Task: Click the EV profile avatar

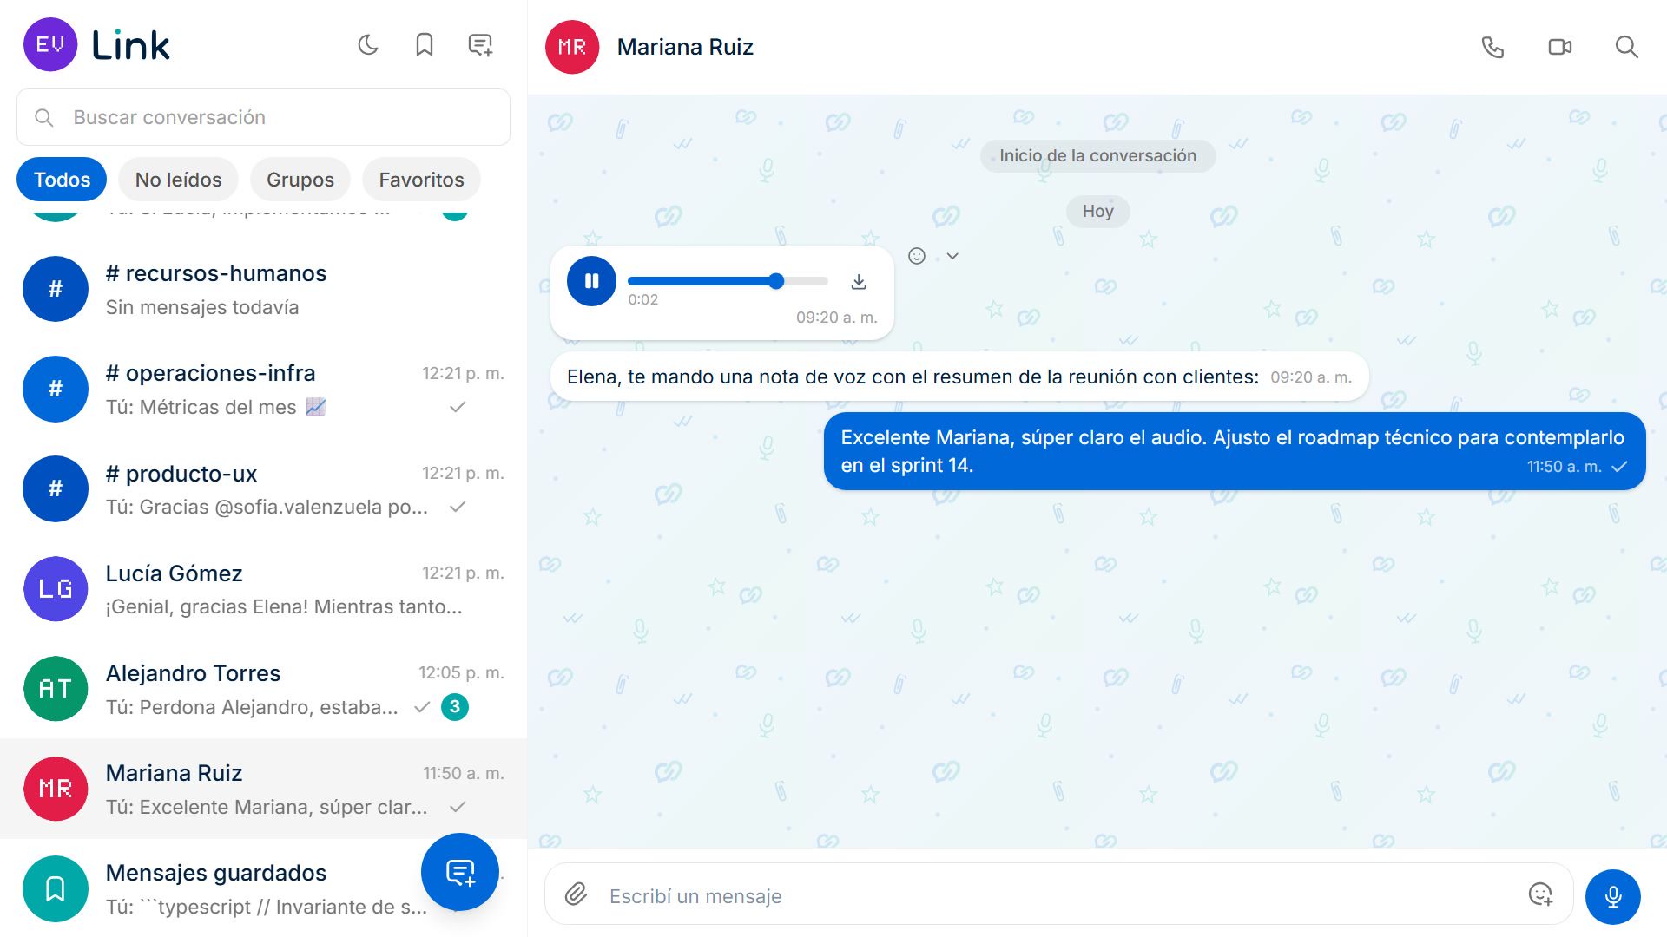Action: (50, 45)
